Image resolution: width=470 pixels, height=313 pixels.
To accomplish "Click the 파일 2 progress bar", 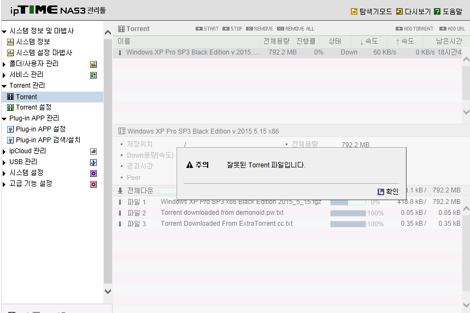I will pyautogui.click(x=348, y=213).
